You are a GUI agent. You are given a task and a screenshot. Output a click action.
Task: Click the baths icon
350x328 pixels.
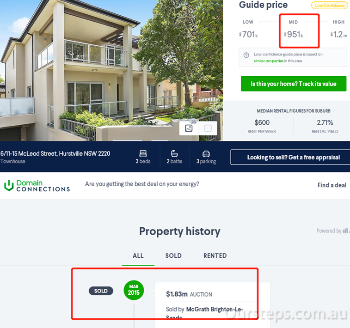click(x=174, y=153)
